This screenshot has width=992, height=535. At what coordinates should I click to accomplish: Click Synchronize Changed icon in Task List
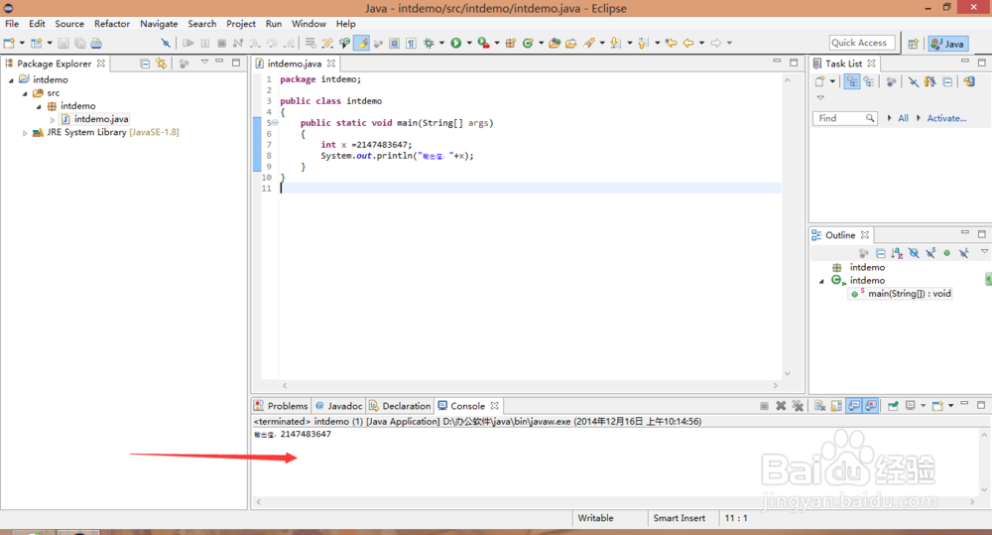[x=969, y=81]
